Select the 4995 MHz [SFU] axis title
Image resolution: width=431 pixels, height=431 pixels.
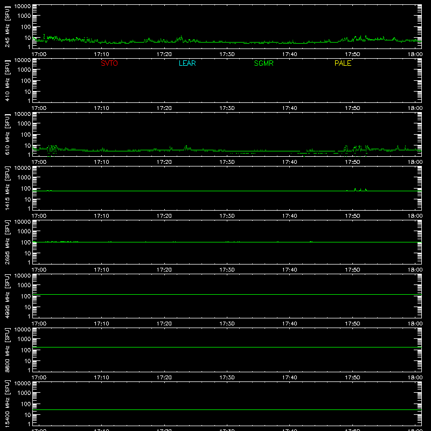point(8,296)
